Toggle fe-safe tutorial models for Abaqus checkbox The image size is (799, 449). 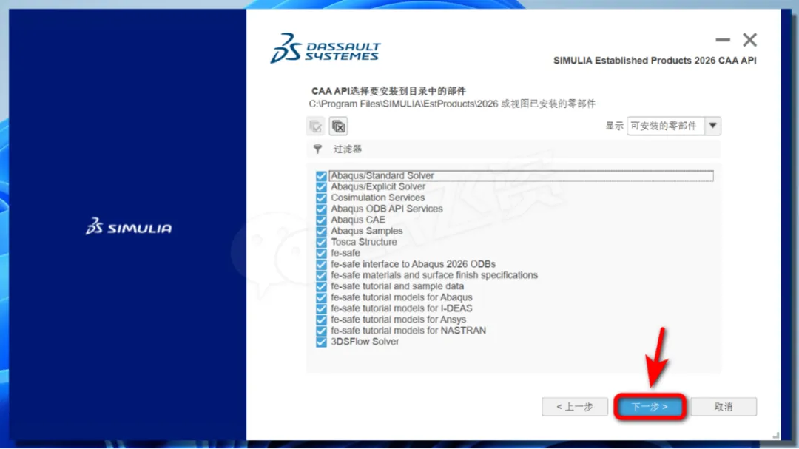click(x=321, y=297)
